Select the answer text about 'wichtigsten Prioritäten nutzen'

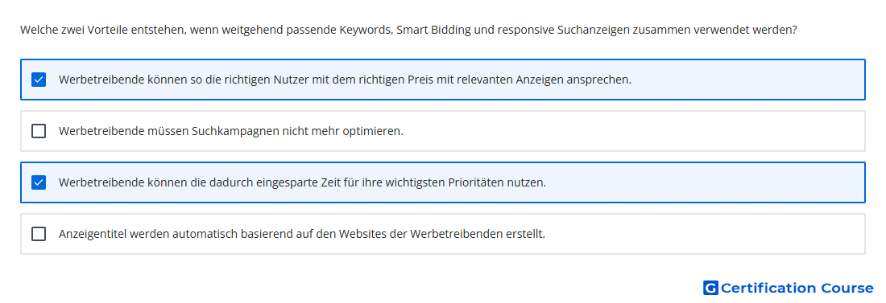coord(302,182)
